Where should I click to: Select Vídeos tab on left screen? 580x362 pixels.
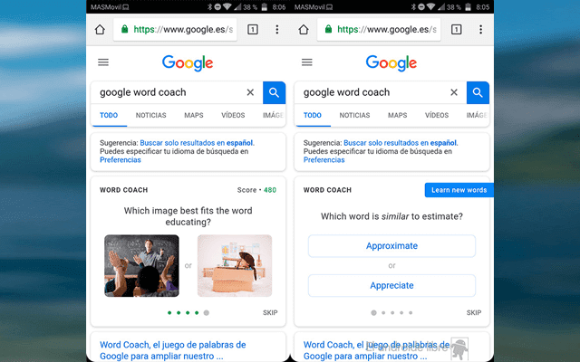point(233,116)
